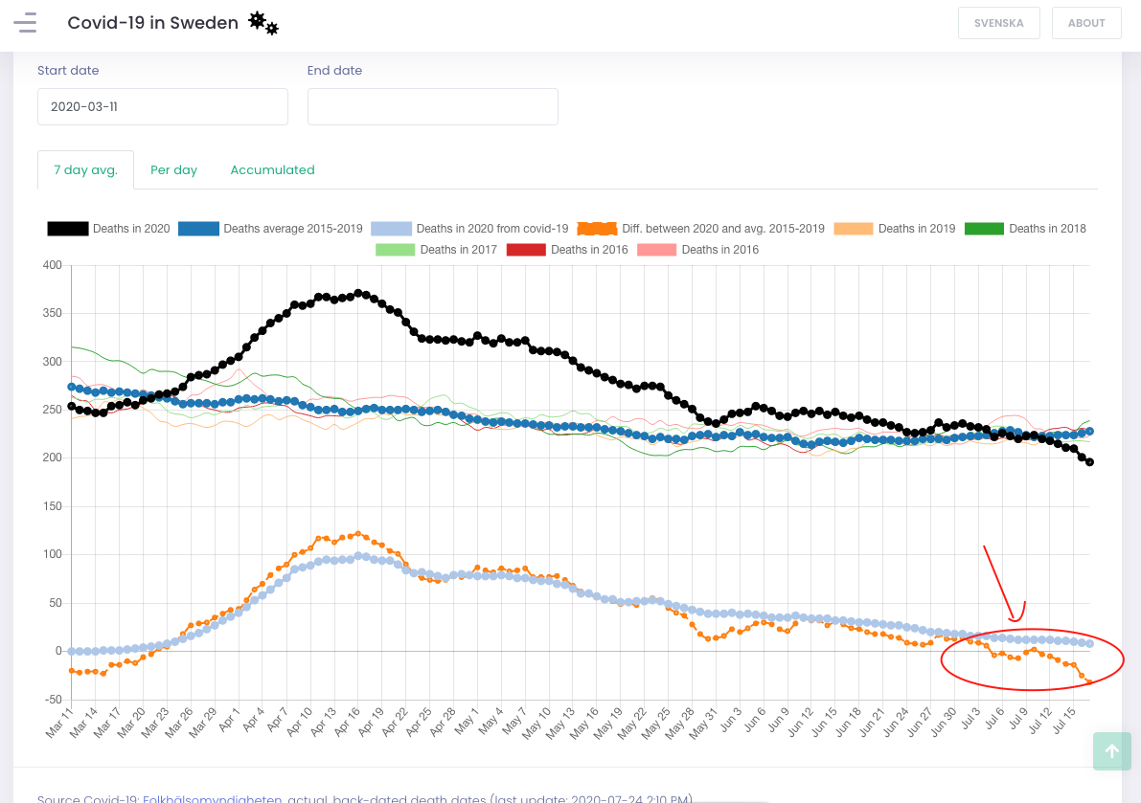Toggle the Deaths in 2019 peach swatch
This screenshot has width=1141, height=803.
(854, 229)
